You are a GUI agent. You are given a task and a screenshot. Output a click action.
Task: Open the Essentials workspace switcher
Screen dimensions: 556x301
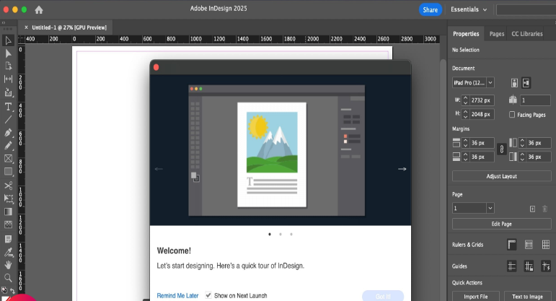468,9
